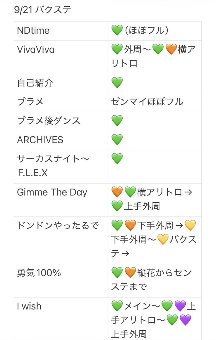Tap the ゼンマイほぼフル cell
This screenshot has height=340, width=216.
pos(154,102)
